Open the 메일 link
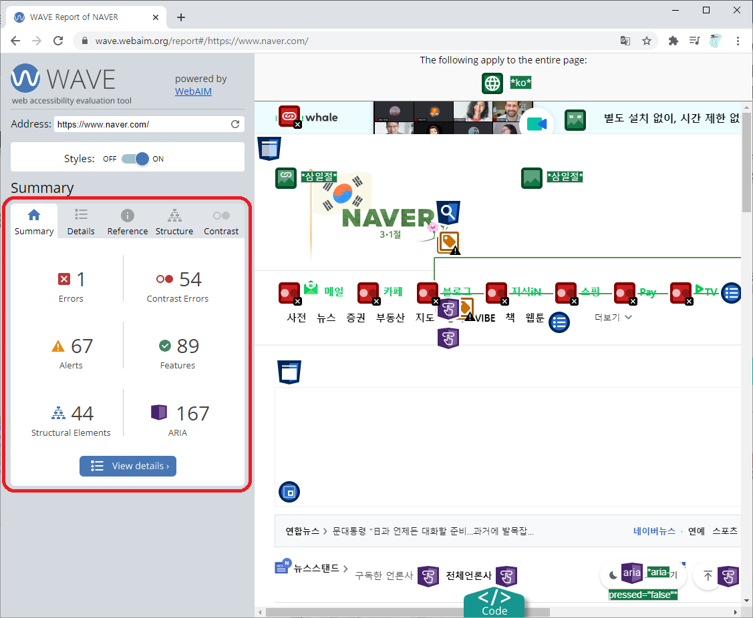753x618 pixels. pyautogui.click(x=334, y=291)
